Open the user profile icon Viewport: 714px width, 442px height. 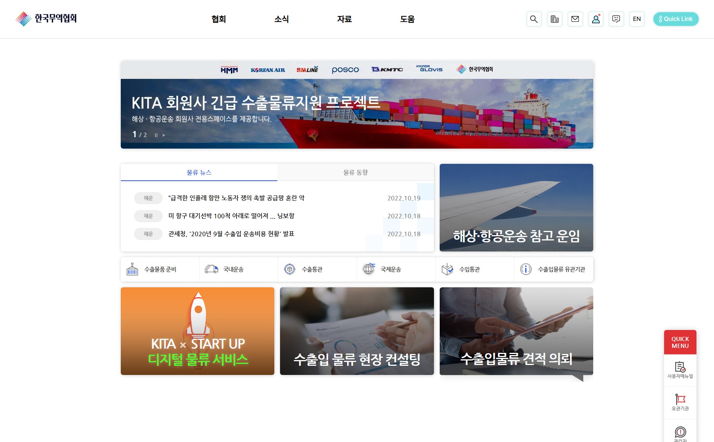(x=596, y=19)
